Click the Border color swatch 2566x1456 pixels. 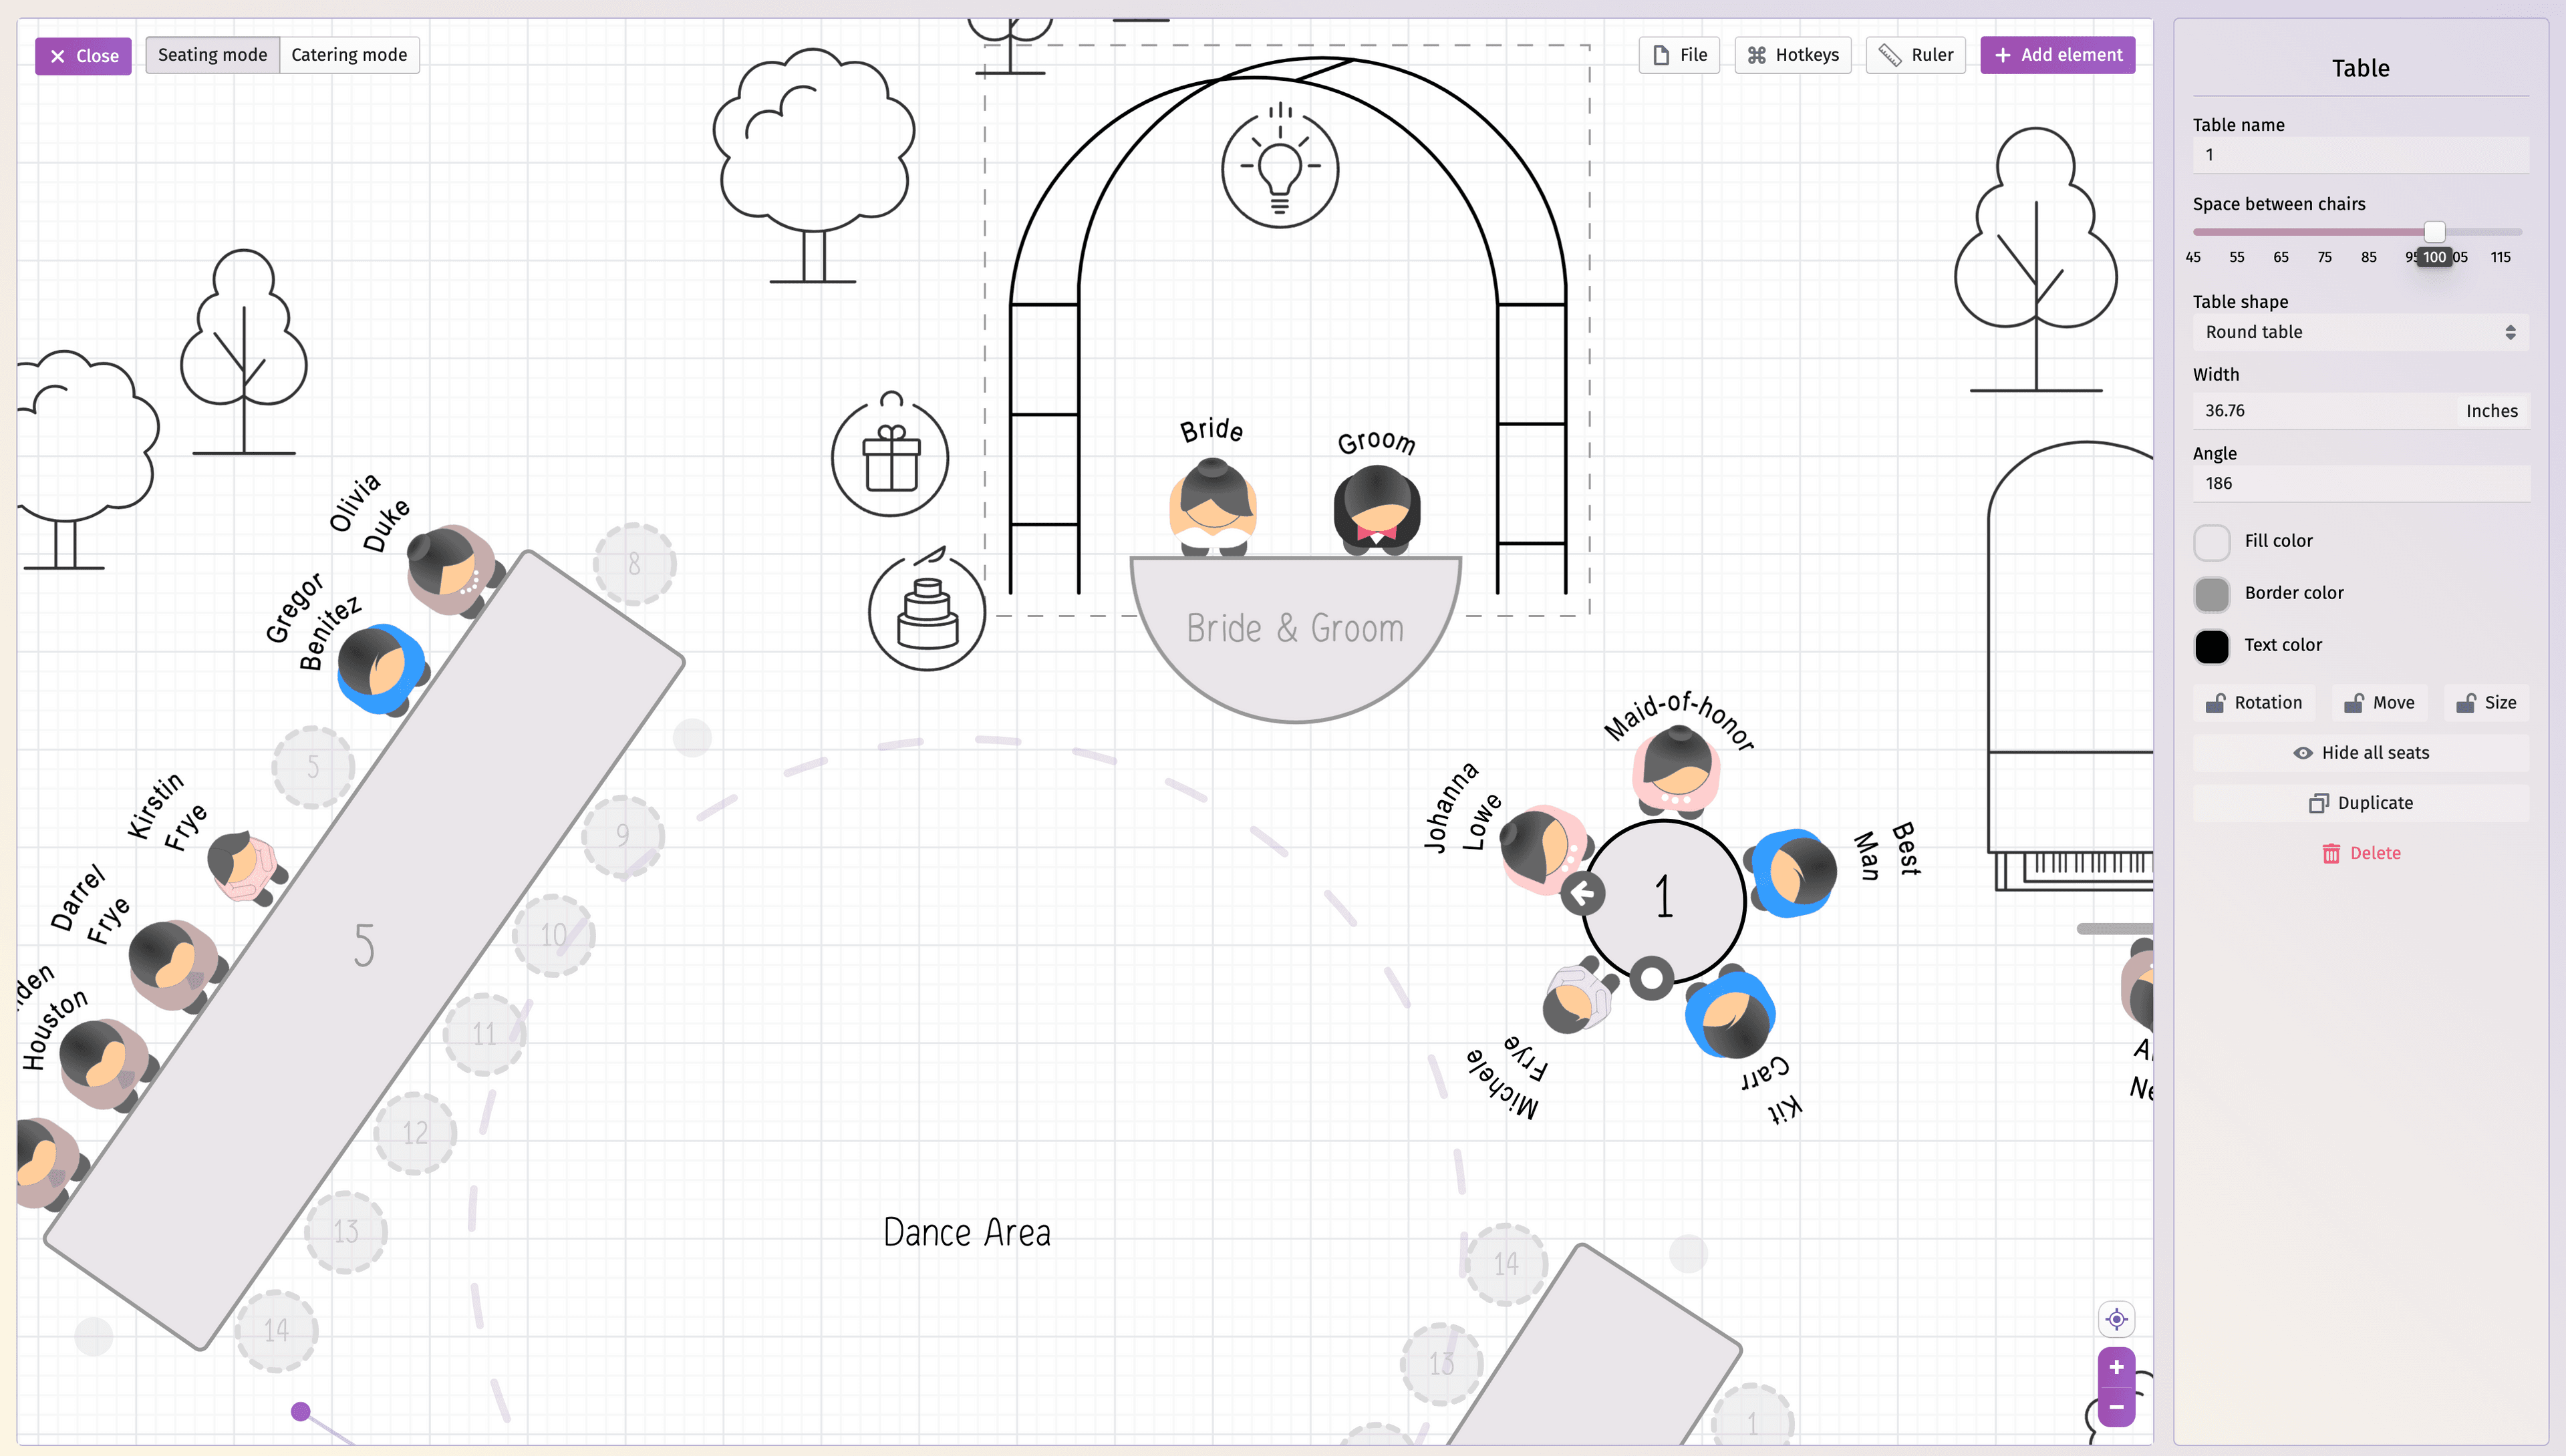pos(2212,593)
